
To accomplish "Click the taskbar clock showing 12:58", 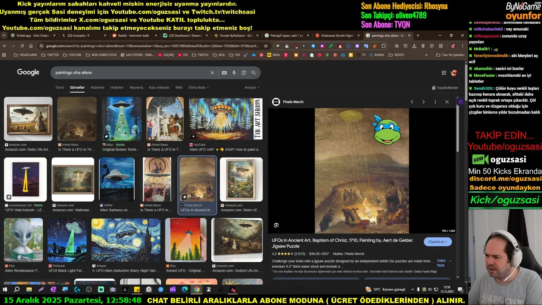I will point(447,290).
